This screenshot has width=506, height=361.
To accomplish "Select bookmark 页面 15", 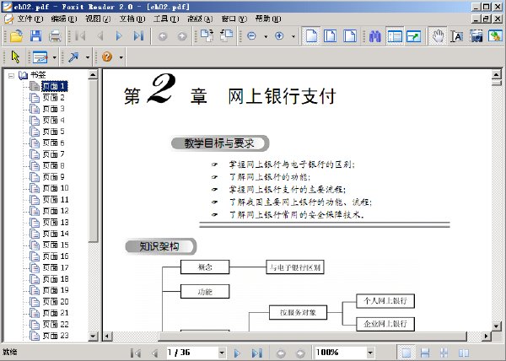I will coord(56,245).
